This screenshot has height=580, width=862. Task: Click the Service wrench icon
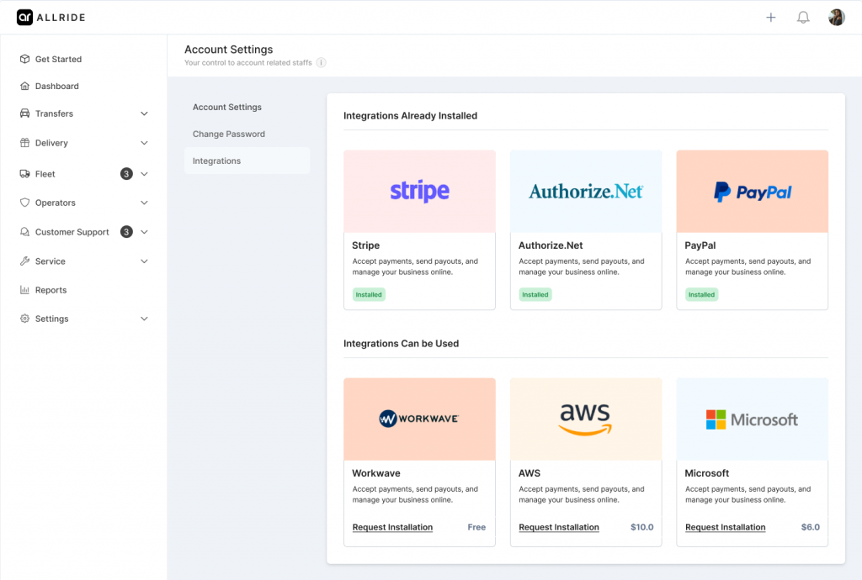click(x=24, y=261)
